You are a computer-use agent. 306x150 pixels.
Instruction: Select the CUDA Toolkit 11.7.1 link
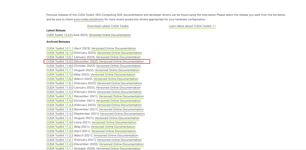tap(60, 70)
